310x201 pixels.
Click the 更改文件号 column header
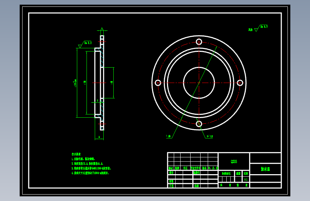point(195,168)
